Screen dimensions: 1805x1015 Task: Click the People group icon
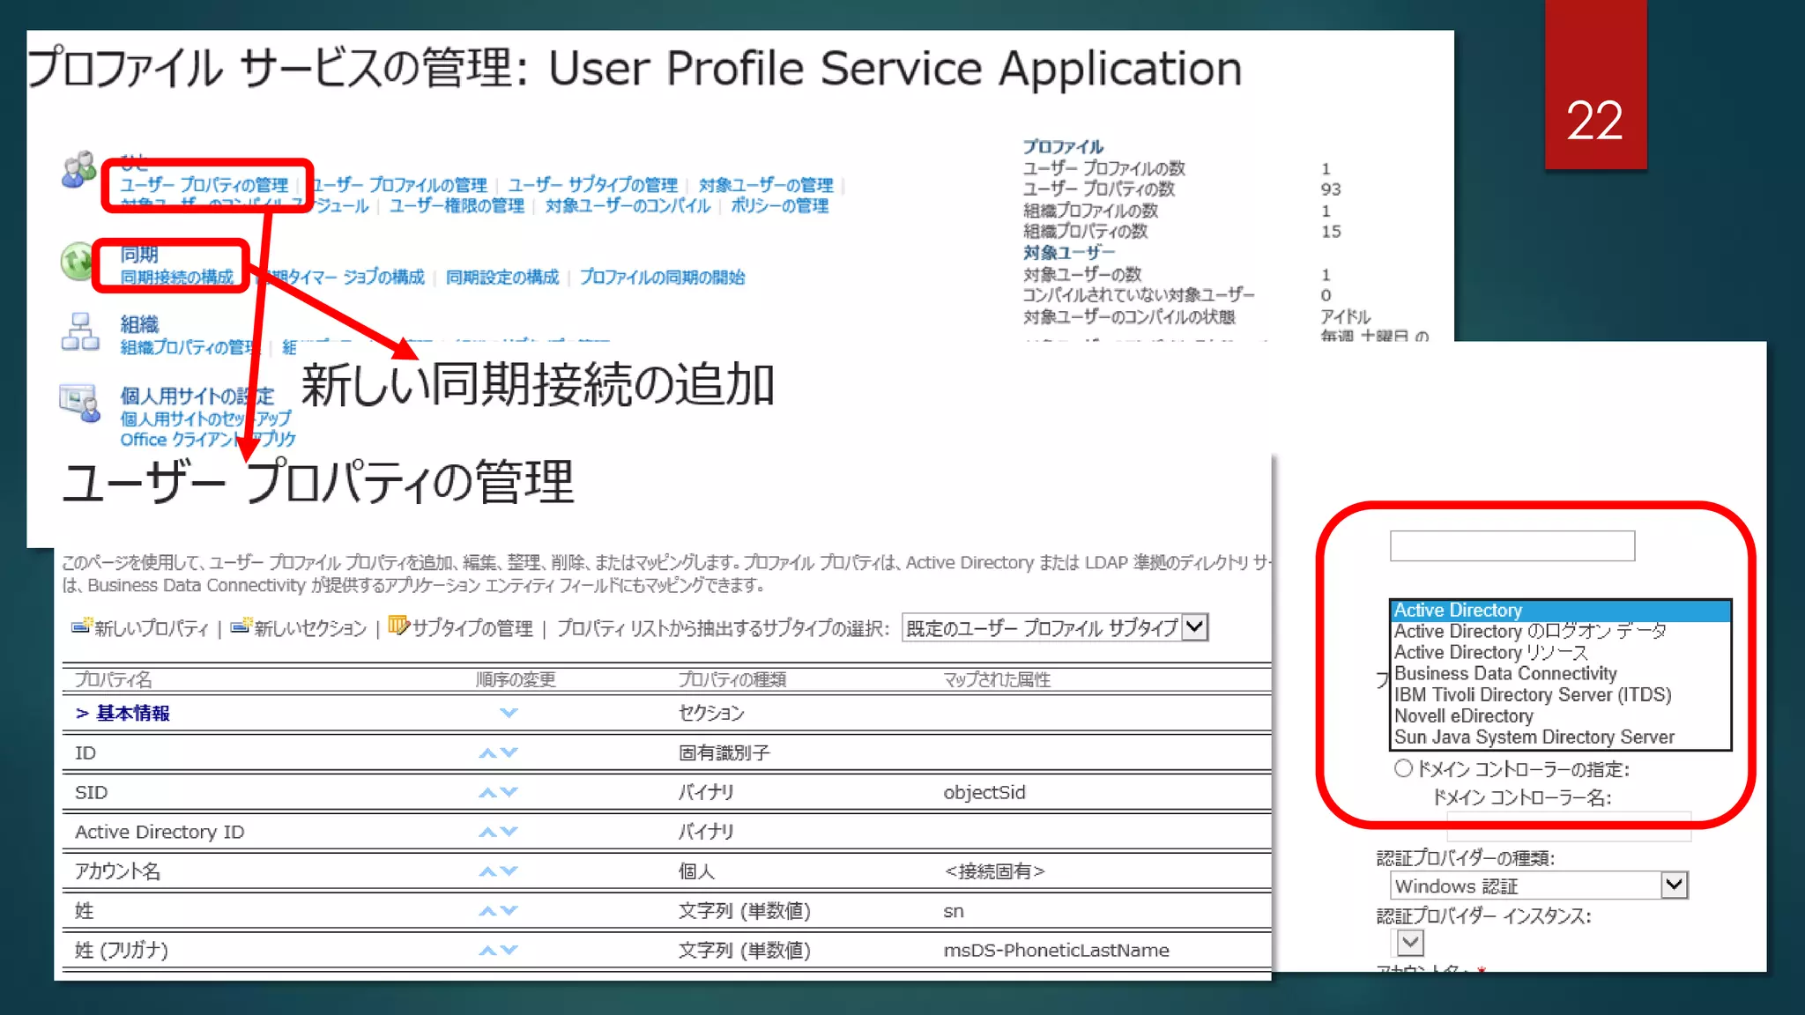(x=78, y=169)
